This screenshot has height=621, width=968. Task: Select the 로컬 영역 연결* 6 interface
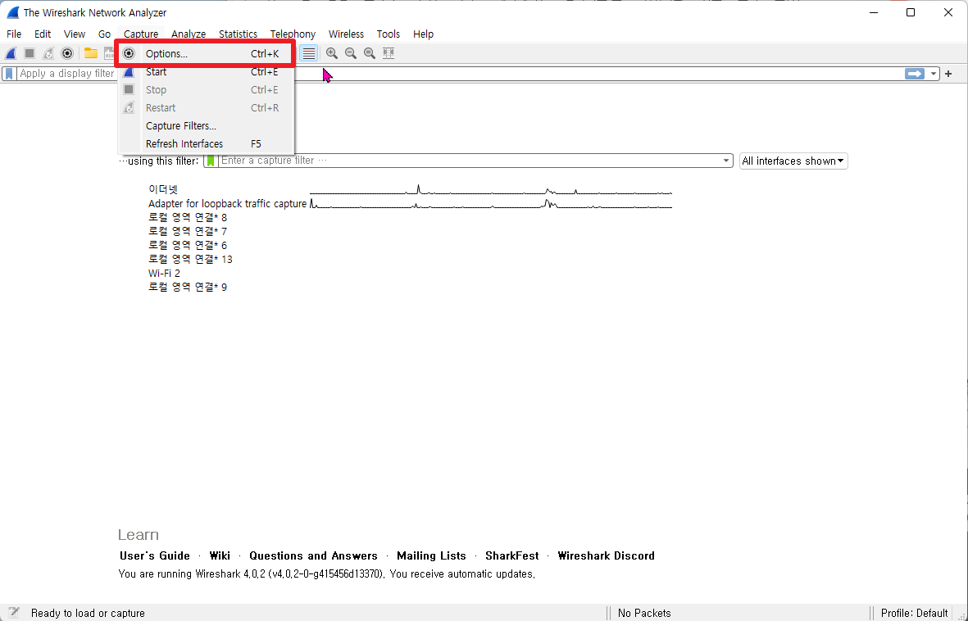click(x=188, y=245)
